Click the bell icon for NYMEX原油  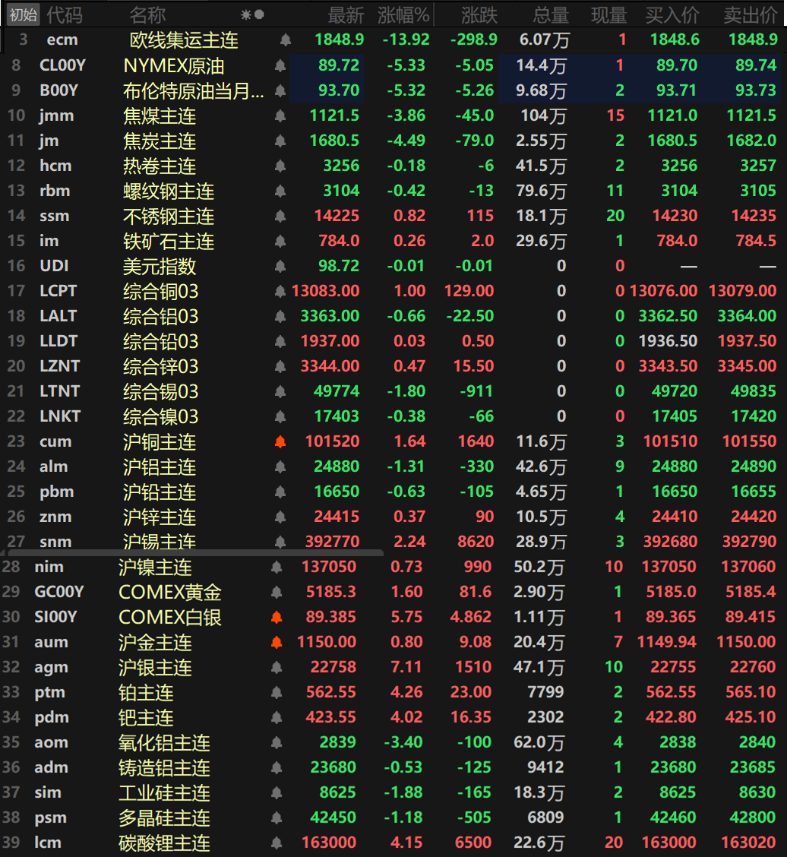277,65
